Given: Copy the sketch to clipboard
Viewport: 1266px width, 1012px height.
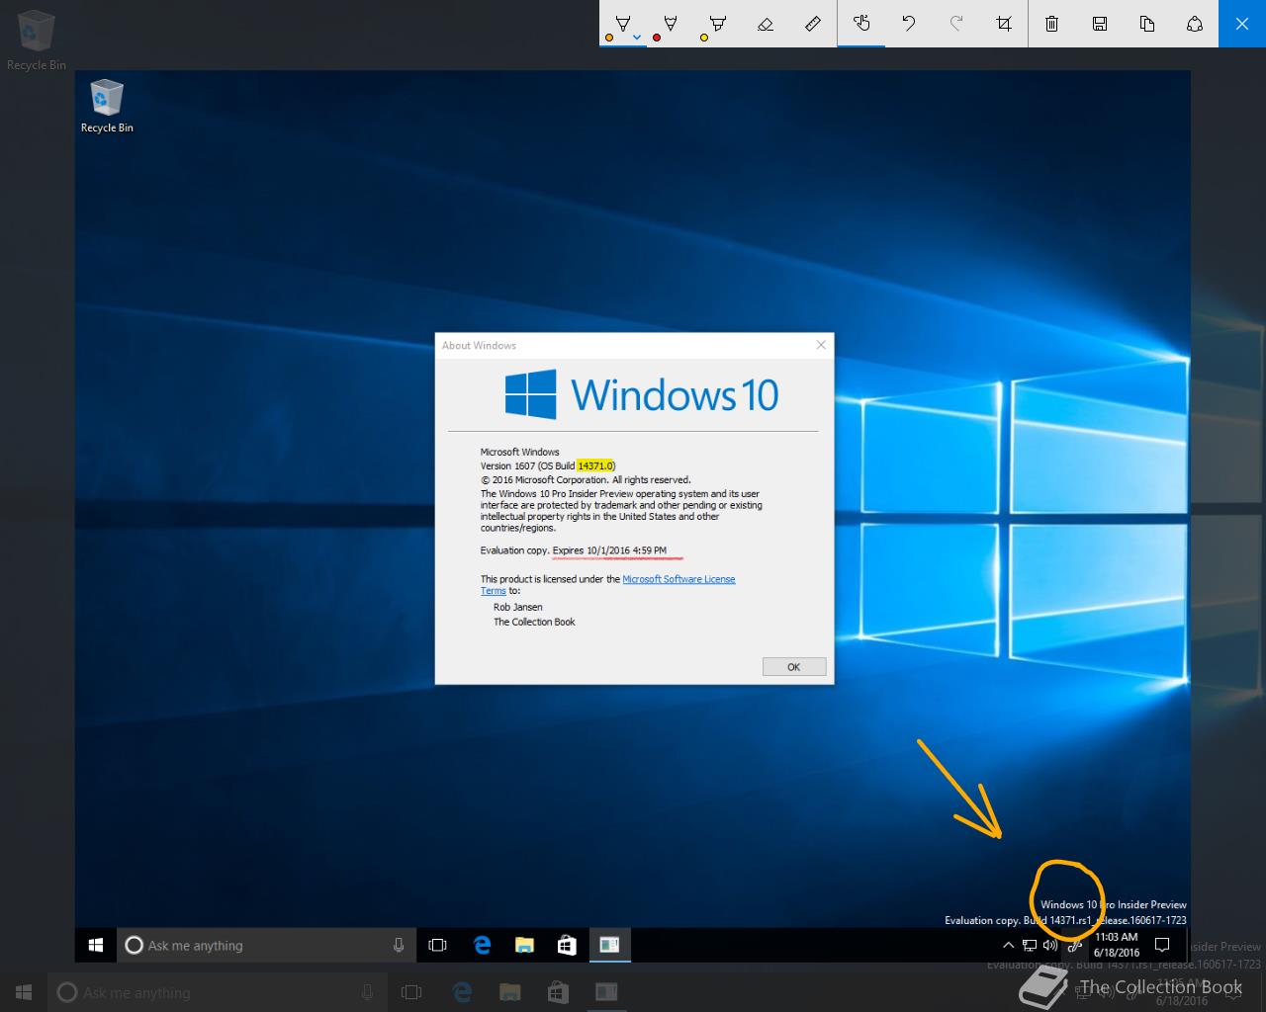Looking at the screenshot, I should [x=1147, y=24].
